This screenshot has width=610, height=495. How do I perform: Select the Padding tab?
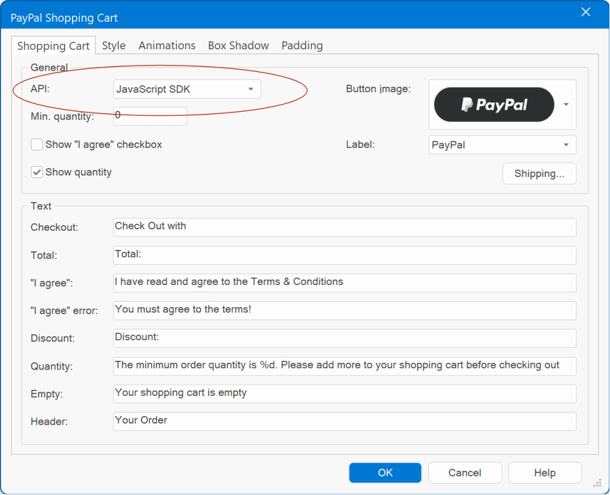pos(302,46)
